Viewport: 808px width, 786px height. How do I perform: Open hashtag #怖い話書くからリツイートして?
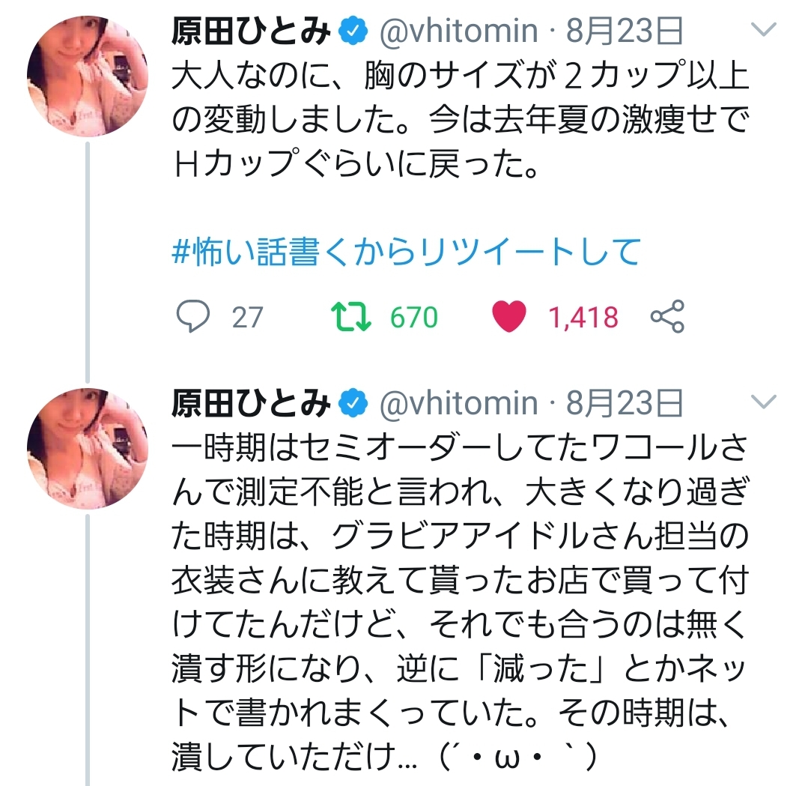click(x=405, y=253)
